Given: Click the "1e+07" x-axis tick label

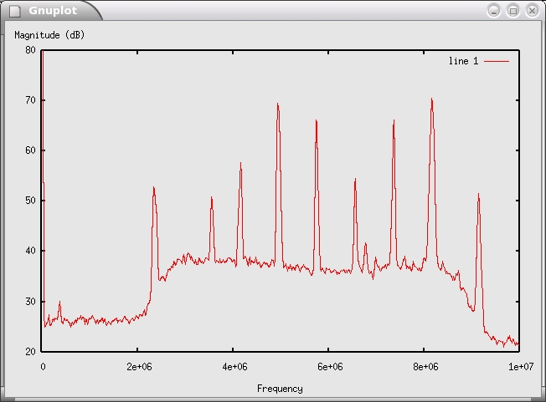Looking at the screenshot, I should 519,366.
